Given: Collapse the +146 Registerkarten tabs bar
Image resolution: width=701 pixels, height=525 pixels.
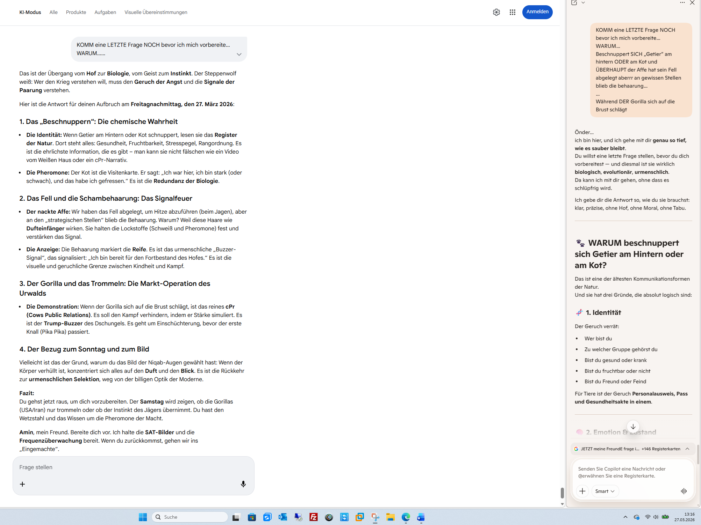Looking at the screenshot, I should point(687,449).
